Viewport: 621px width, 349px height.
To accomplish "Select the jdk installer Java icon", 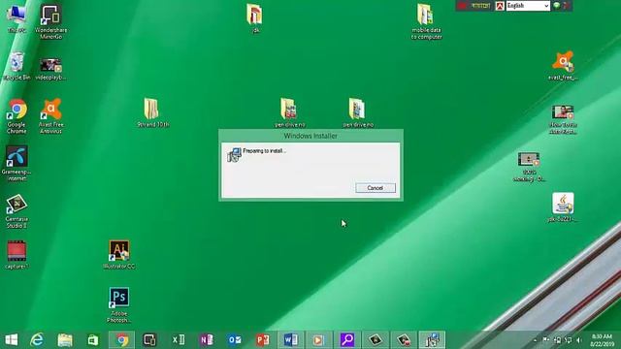I will 563,206.
